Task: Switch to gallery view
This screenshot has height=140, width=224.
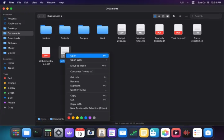Action: point(168,16)
